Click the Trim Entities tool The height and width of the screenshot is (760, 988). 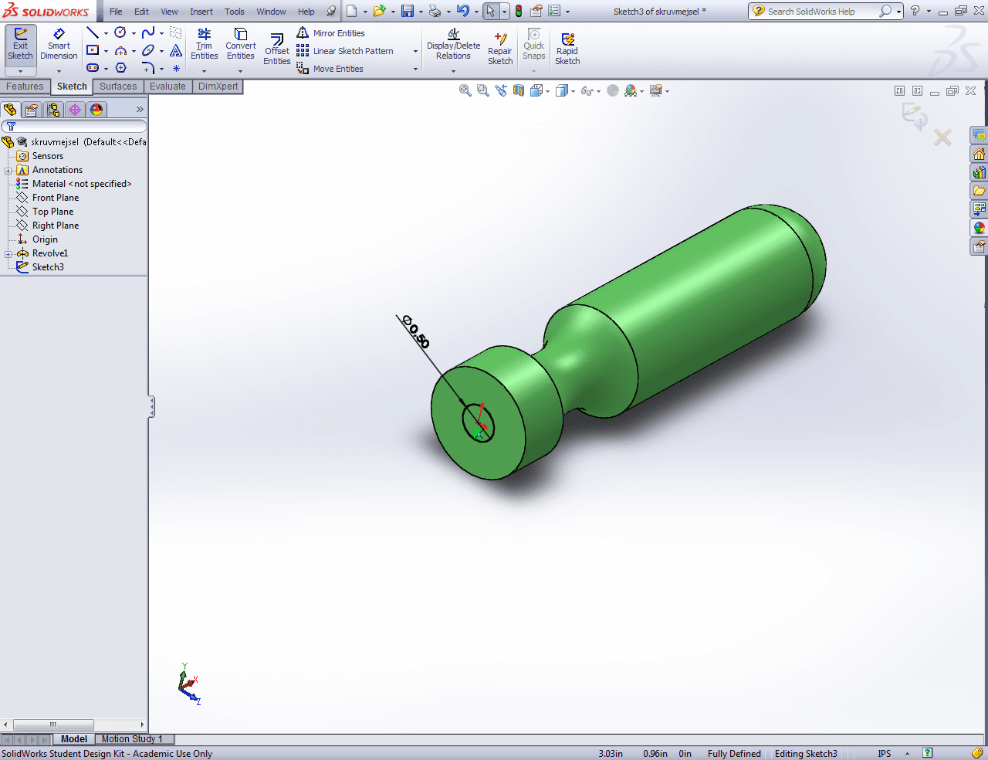[x=205, y=44]
